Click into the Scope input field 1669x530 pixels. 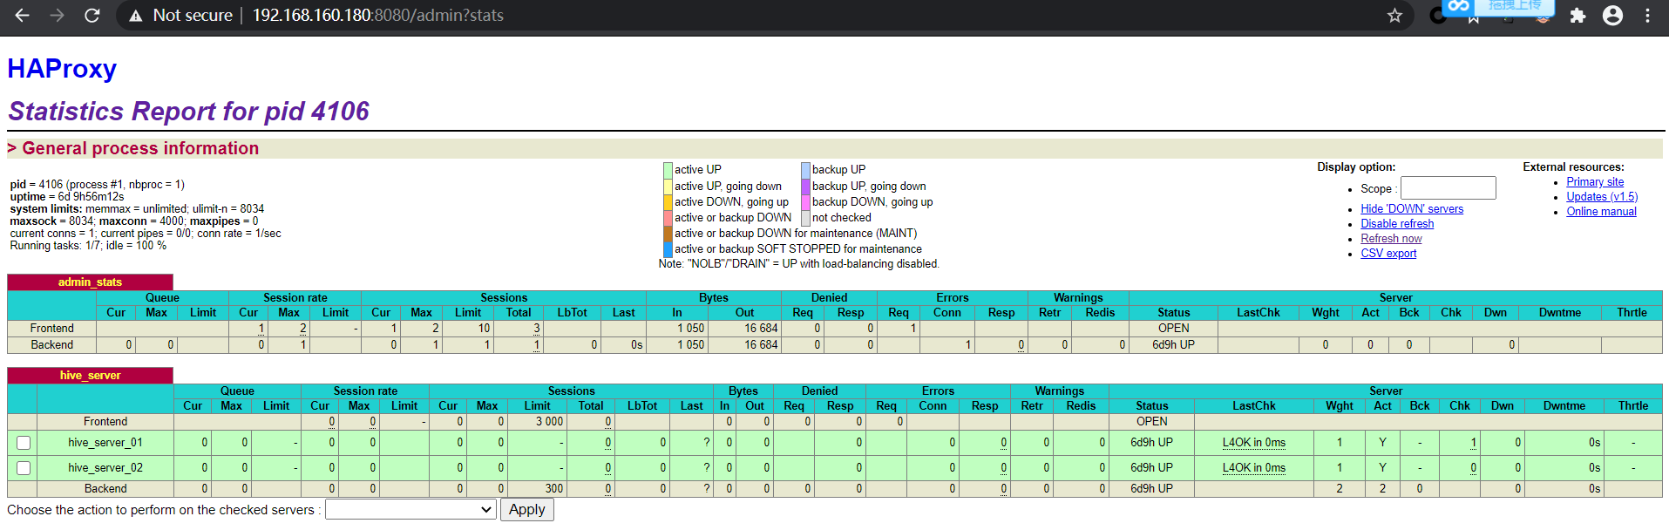1449,188
